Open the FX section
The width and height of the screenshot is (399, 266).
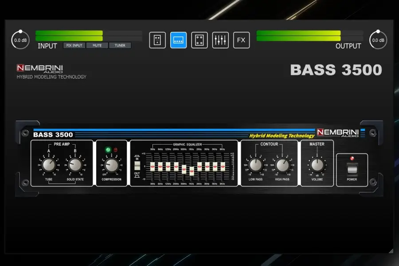click(241, 40)
